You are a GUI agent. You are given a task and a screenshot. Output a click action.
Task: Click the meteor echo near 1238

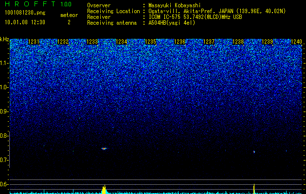point(254,152)
